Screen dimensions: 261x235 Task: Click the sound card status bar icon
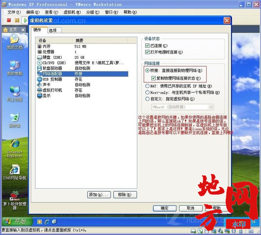[220, 231]
